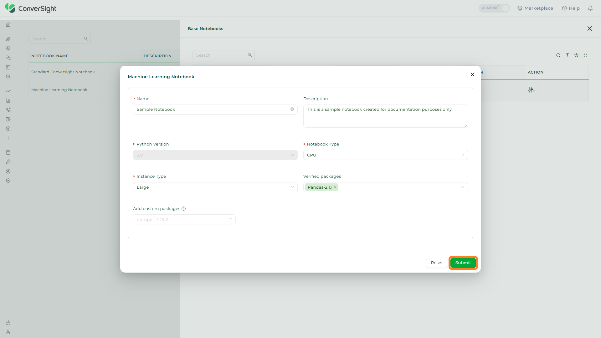
Task: Click the notebook list search field
Action: 54,39
